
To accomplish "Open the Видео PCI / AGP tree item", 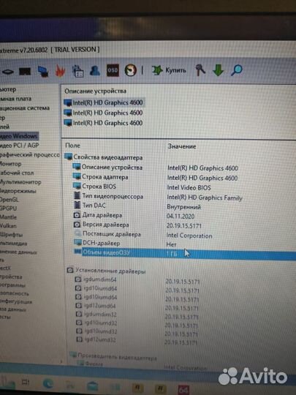I will (x=20, y=146).
